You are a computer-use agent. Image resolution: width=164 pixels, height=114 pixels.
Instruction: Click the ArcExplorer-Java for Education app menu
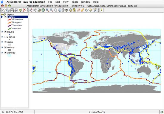pyautogui.click(x=26, y=2)
